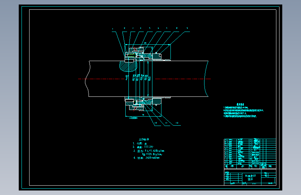Select the 3430 rad/min speed line
Image resolution: width=301 pixels, height=195 pixels.
[x=147, y=158]
